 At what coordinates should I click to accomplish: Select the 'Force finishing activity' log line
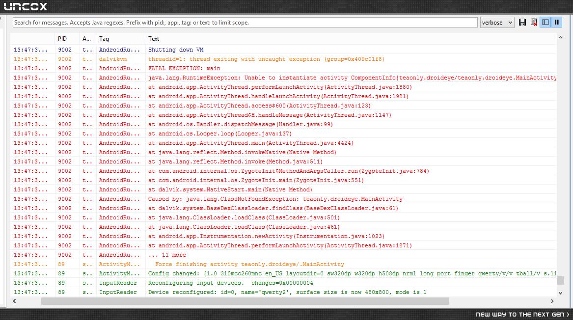[283, 264]
